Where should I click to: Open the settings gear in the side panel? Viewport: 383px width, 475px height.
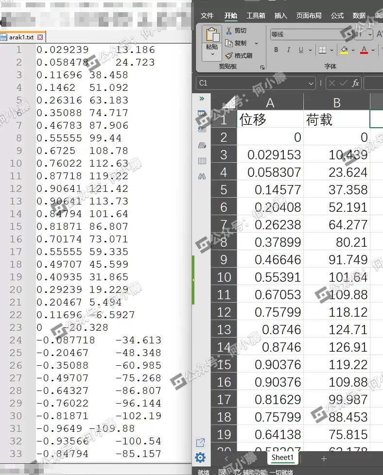point(200,458)
